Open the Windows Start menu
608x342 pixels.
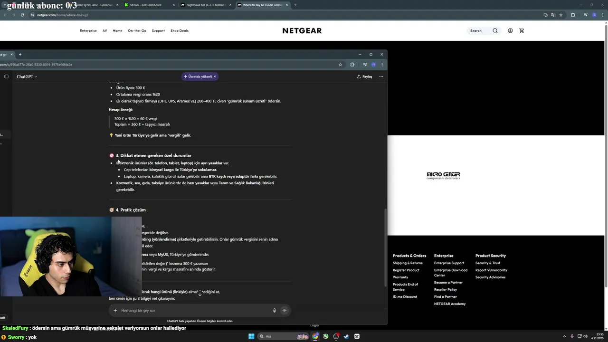click(x=251, y=336)
